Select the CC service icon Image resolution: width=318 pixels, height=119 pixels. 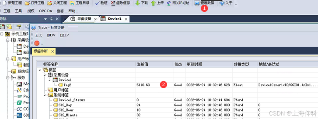coord(19,109)
